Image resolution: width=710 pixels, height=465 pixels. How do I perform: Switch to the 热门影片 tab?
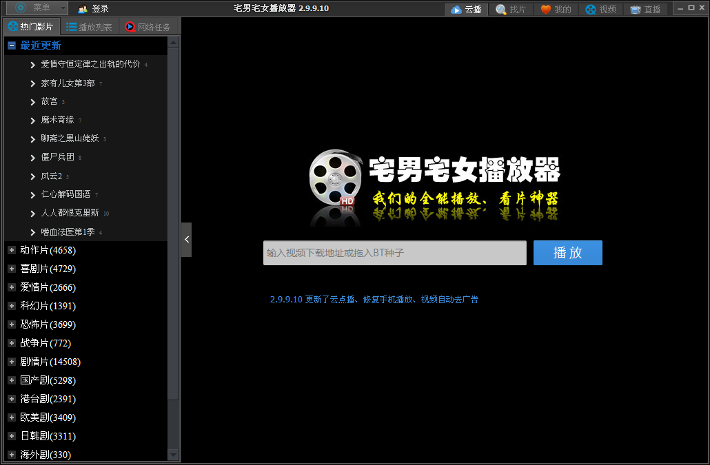30,27
